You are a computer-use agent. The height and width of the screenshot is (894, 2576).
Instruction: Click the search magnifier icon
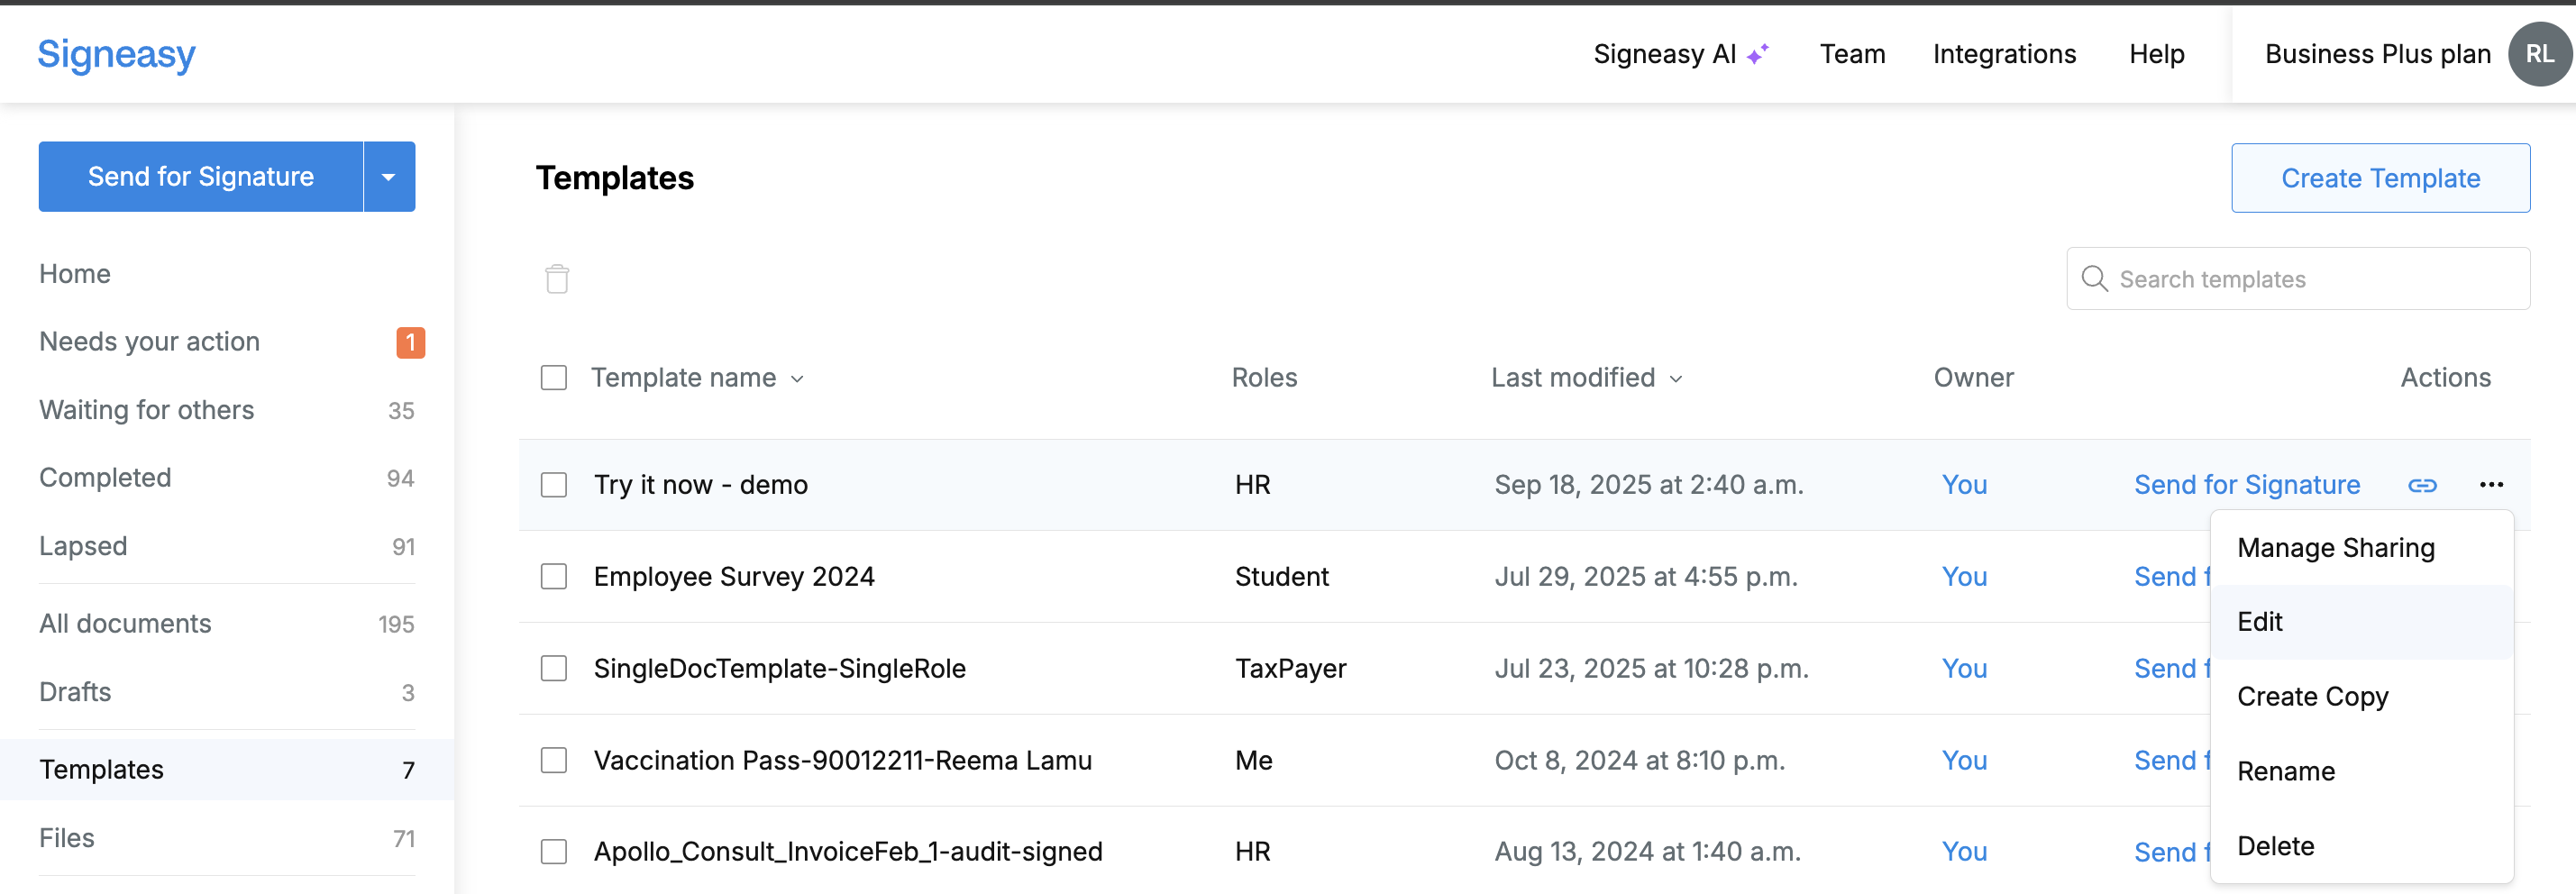(x=2094, y=278)
